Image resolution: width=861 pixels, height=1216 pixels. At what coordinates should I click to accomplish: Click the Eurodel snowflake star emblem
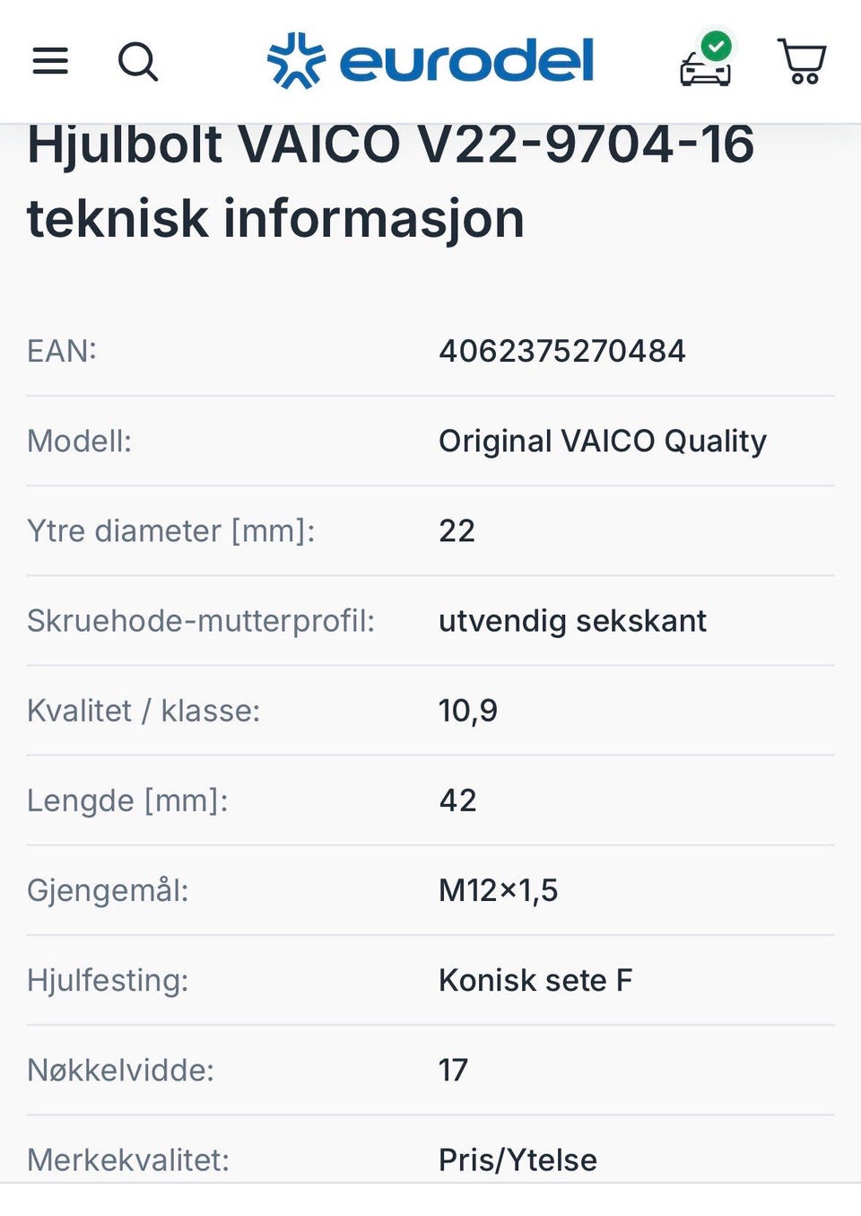pos(296,61)
